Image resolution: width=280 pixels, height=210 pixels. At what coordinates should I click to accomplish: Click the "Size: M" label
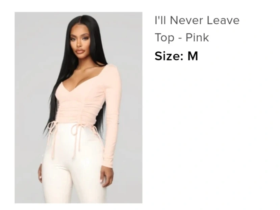click(176, 56)
